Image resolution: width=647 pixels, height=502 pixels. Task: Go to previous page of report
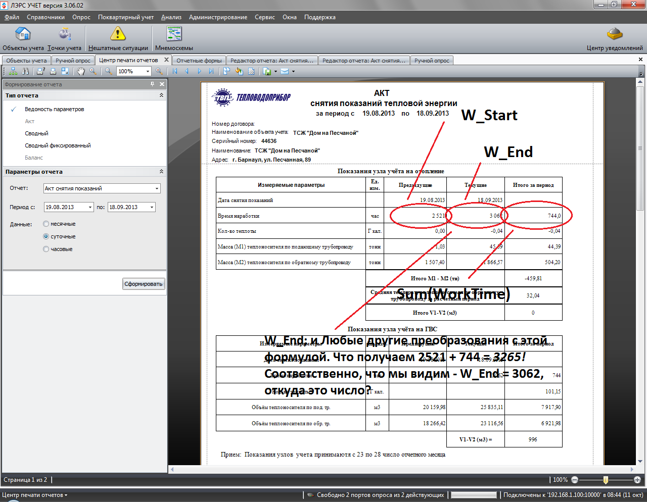pos(187,71)
